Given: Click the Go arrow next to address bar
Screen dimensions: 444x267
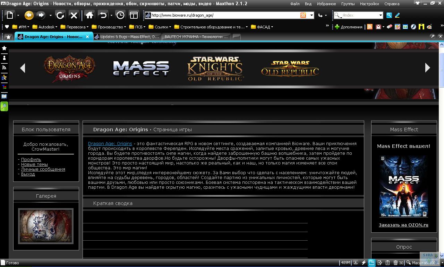Looking at the screenshot, I should coord(321,15).
